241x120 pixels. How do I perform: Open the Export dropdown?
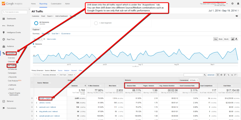point(50,16)
